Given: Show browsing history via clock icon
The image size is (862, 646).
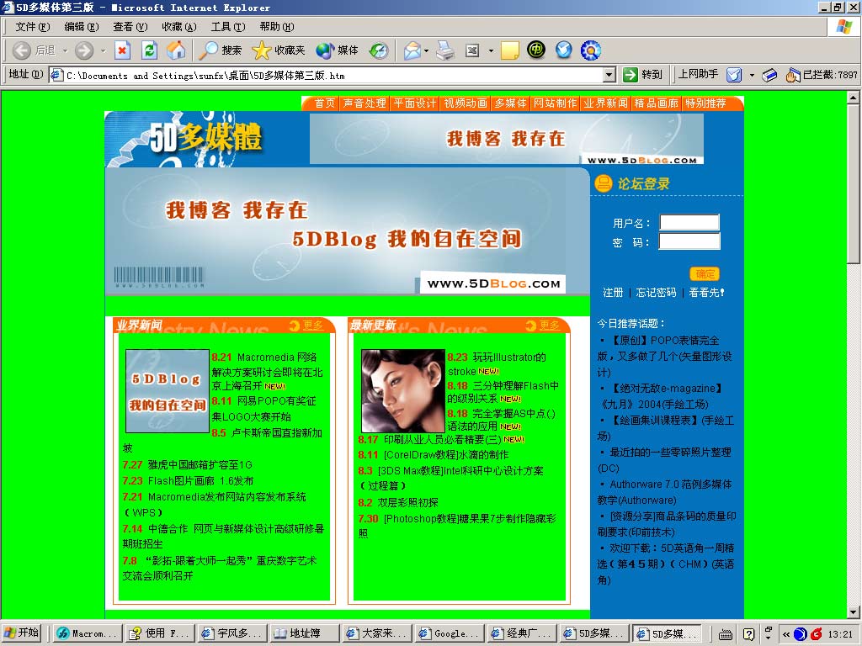Looking at the screenshot, I should [x=379, y=50].
